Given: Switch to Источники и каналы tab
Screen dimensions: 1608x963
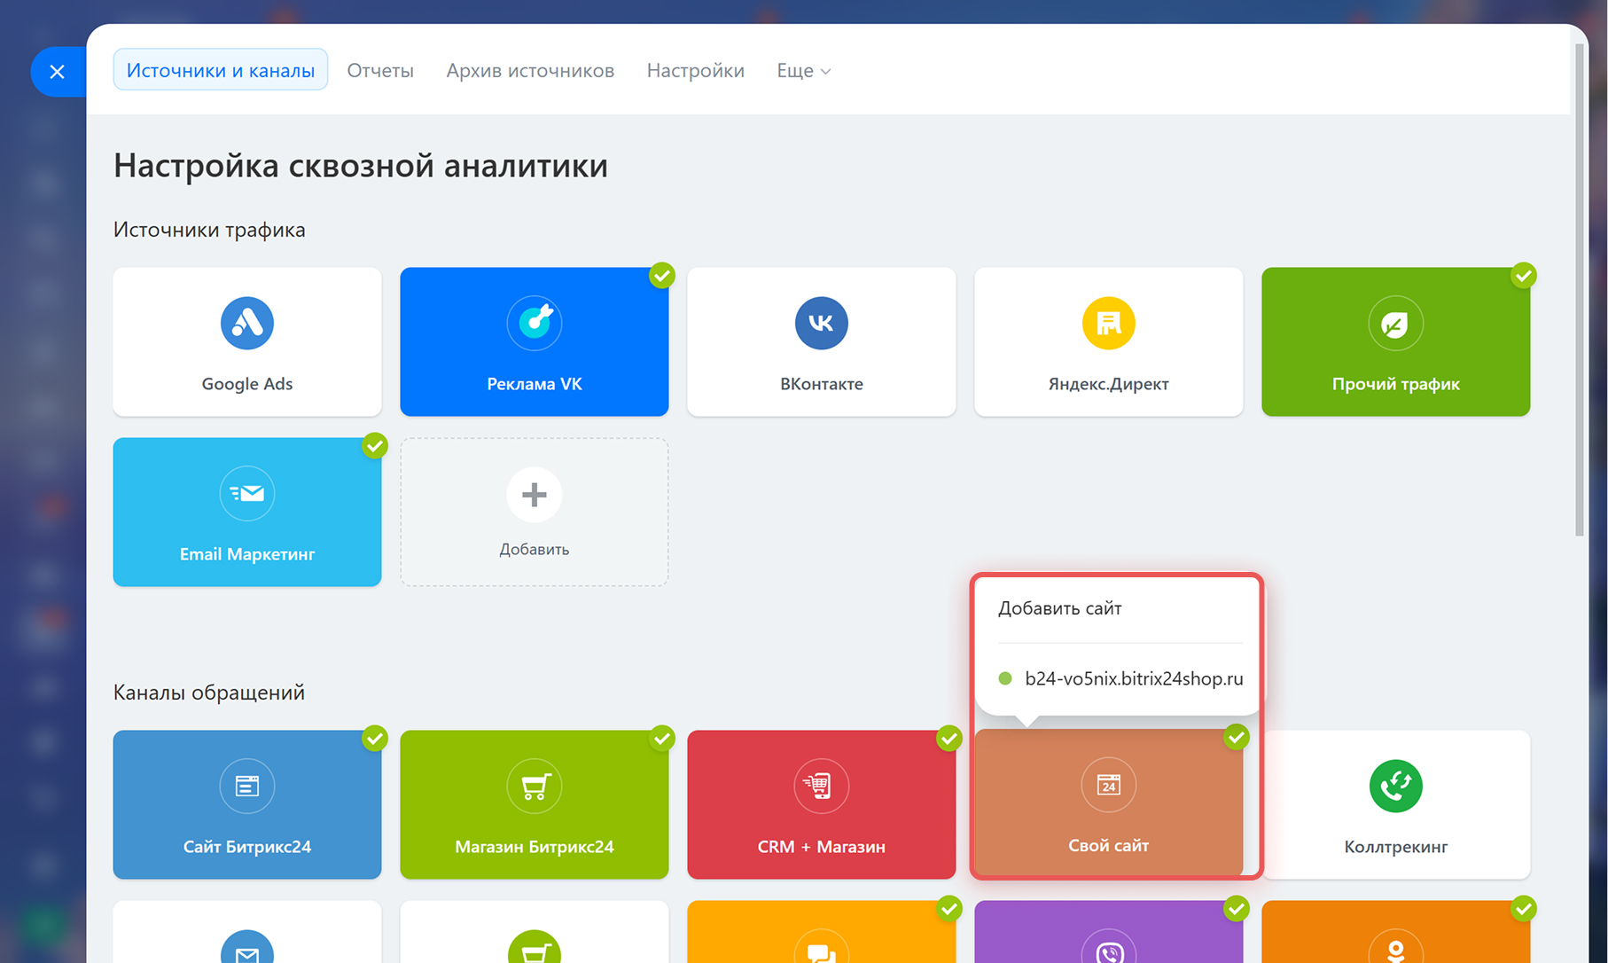Looking at the screenshot, I should tap(221, 70).
